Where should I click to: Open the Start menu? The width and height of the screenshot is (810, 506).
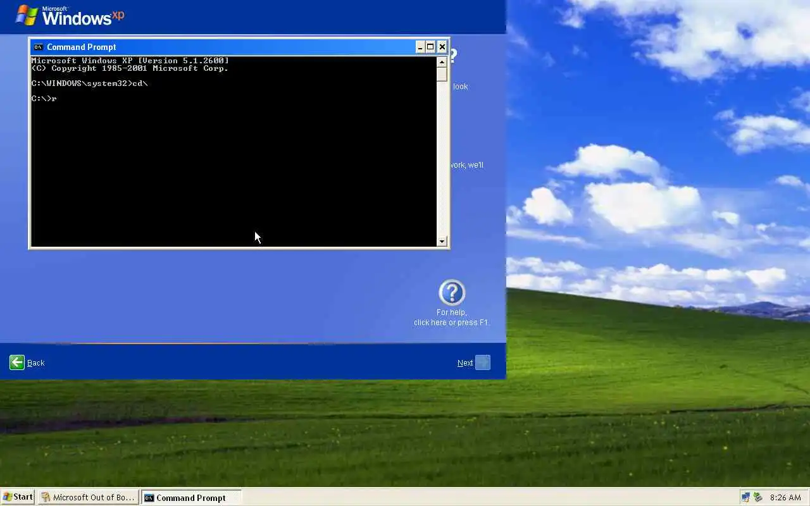click(x=18, y=497)
